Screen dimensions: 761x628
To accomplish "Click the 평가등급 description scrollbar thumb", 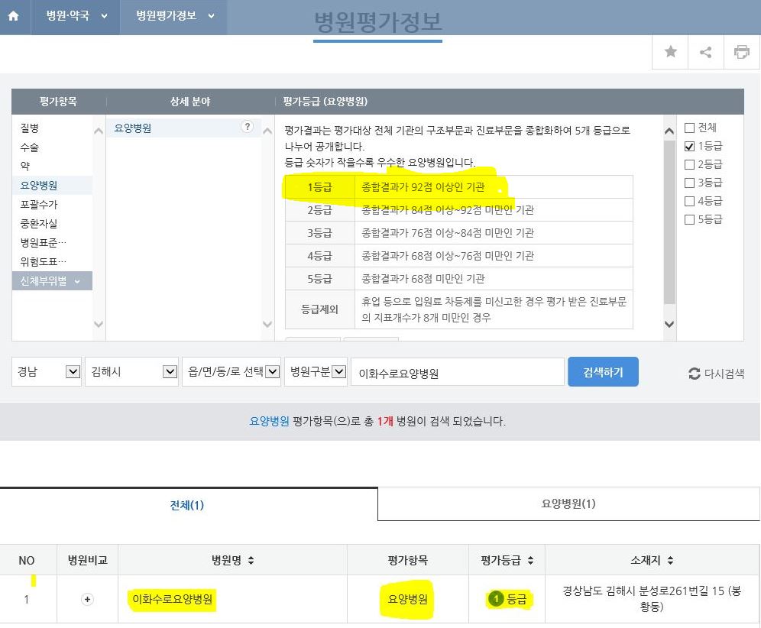I will coord(669,222).
